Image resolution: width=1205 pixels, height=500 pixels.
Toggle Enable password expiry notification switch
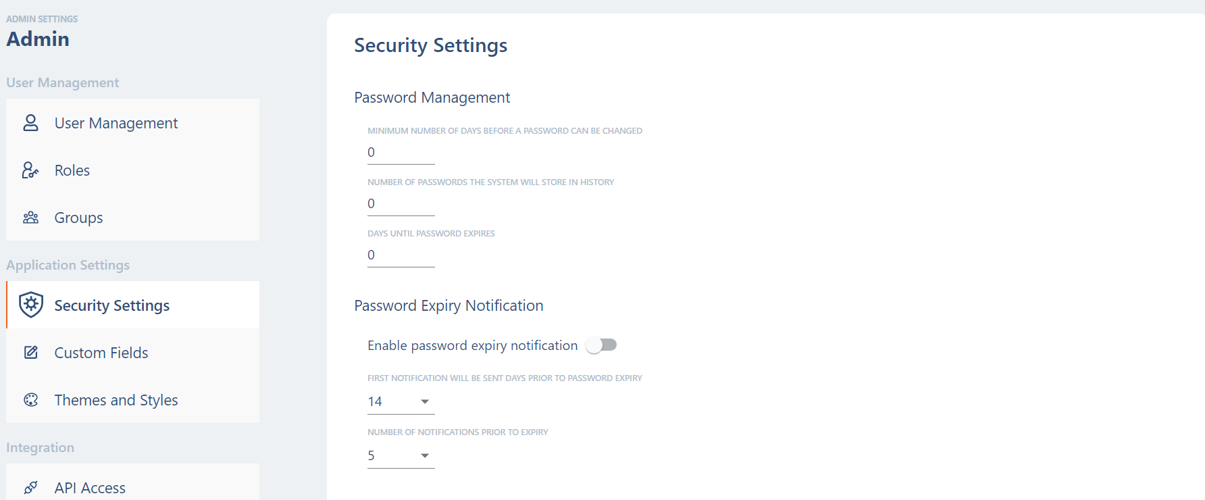point(601,345)
